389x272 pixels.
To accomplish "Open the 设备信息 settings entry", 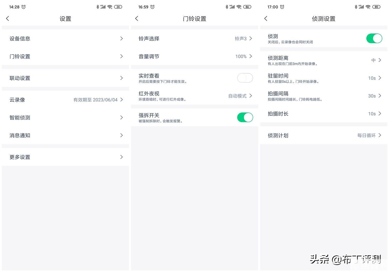I will pyautogui.click(x=65, y=38).
